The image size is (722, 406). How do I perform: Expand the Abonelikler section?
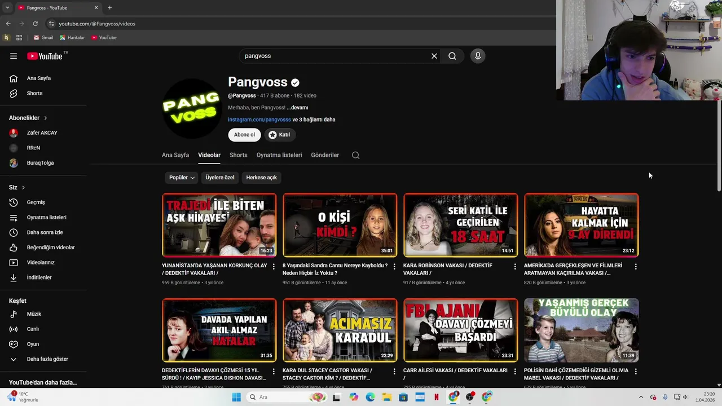point(28,118)
